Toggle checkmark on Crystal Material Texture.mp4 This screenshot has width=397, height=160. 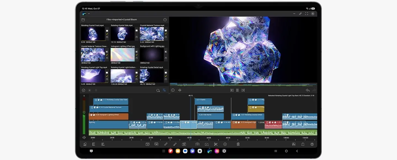click(x=166, y=34)
